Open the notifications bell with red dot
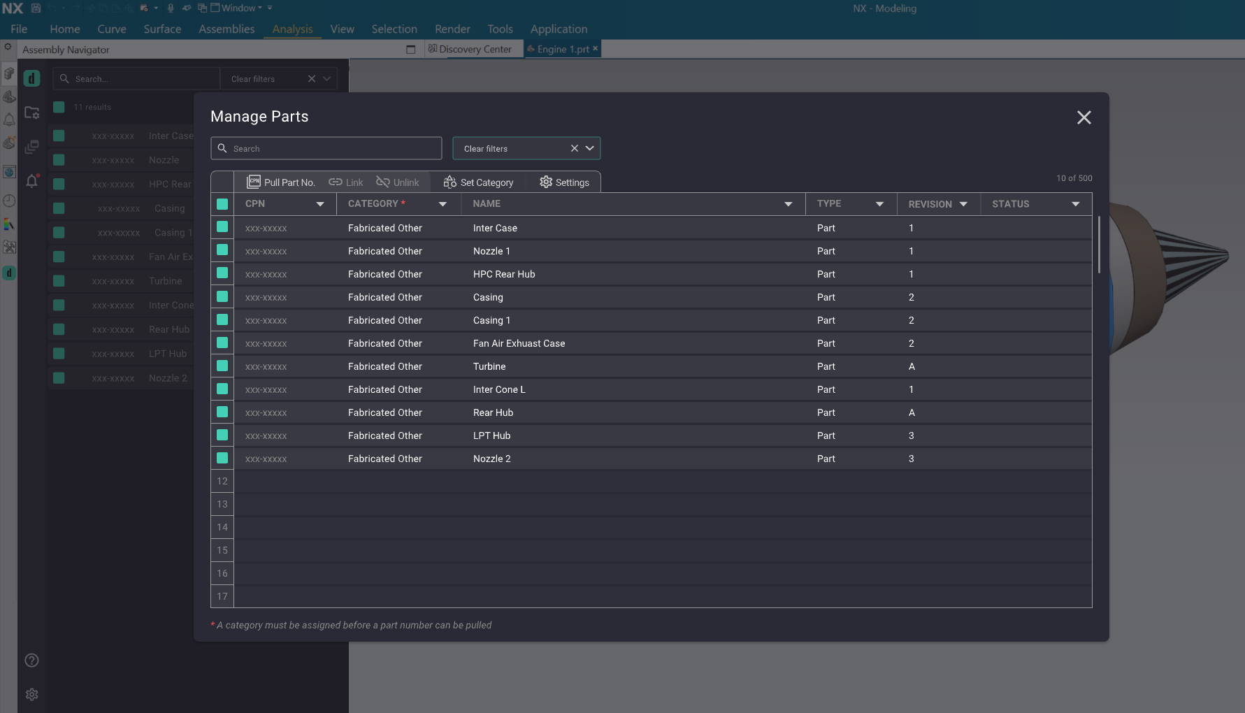Viewport: 1245px width, 713px height. (x=31, y=181)
